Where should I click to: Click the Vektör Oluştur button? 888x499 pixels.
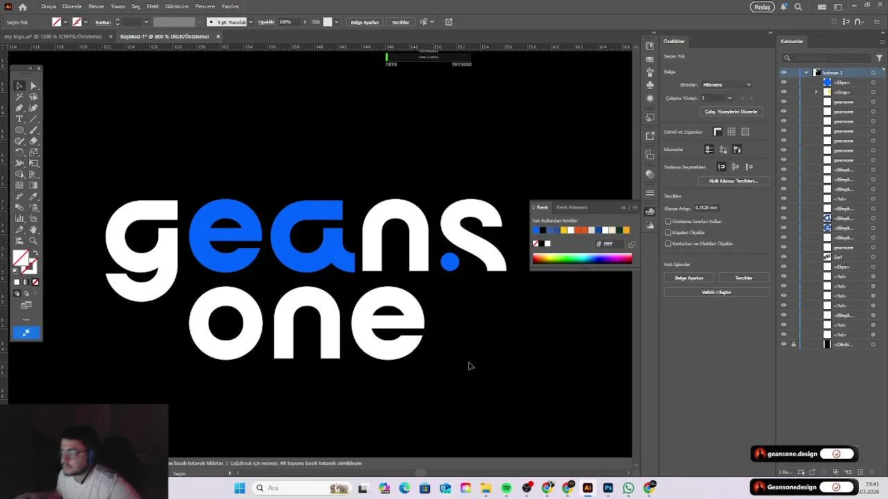coord(716,292)
